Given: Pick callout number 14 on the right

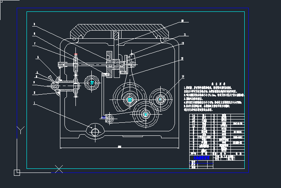Looking at the screenshot, I should pos(184,76).
